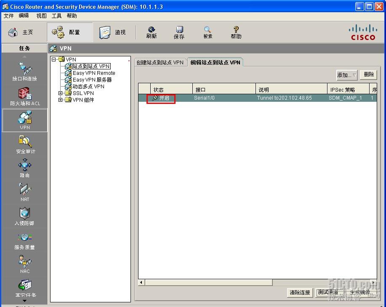386x307 pixels.
Task: Switch to 创建站点到站点 VPN tab
Action: point(160,63)
